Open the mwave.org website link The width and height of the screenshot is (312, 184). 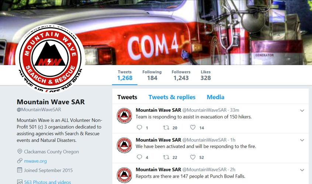tap(35, 161)
